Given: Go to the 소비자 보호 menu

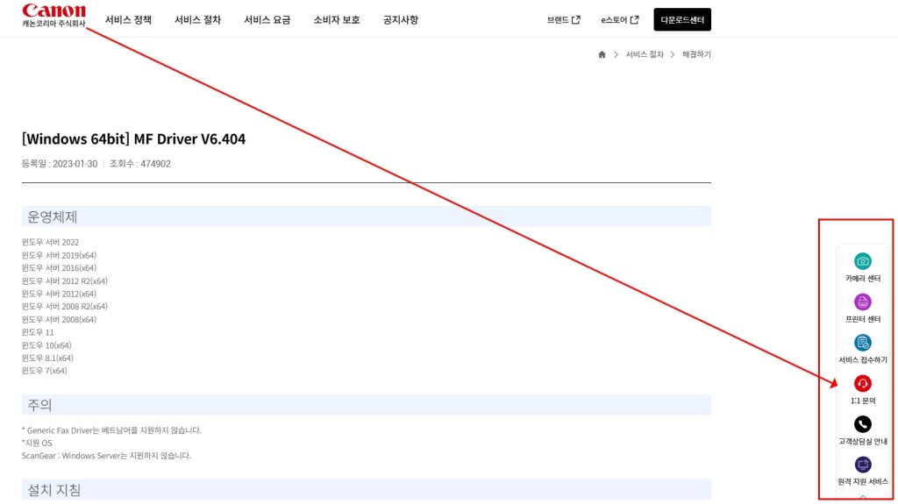Looking at the screenshot, I should pyautogui.click(x=337, y=20).
